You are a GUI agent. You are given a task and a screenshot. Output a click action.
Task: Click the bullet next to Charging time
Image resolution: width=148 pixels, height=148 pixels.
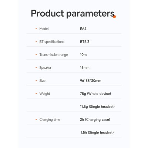[x=36, y=120]
